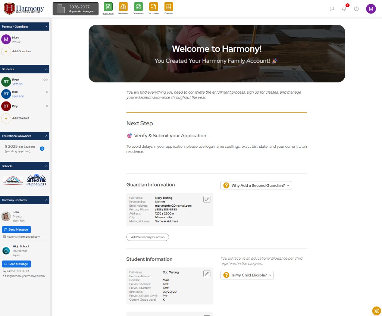
Task: Click the first school district logo
Action: (13, 181)
